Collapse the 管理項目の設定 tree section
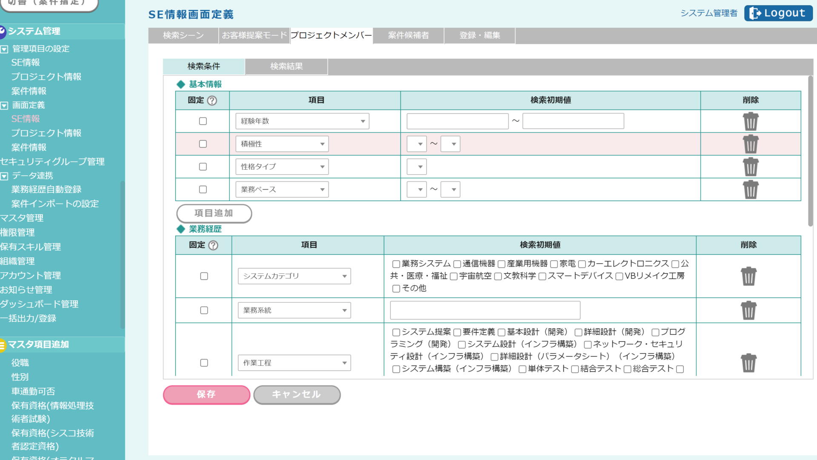This screenshot has width=817, height=460. 4,49
